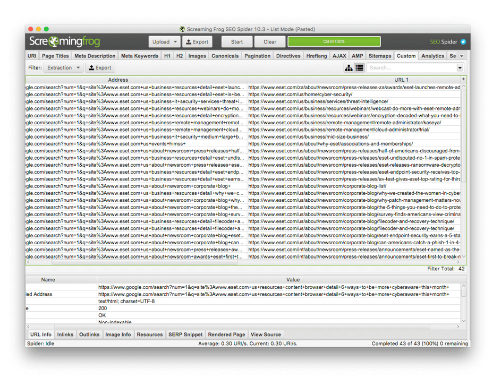Click the plus icon to add column
501x386 pixels.
click(463, 79)
